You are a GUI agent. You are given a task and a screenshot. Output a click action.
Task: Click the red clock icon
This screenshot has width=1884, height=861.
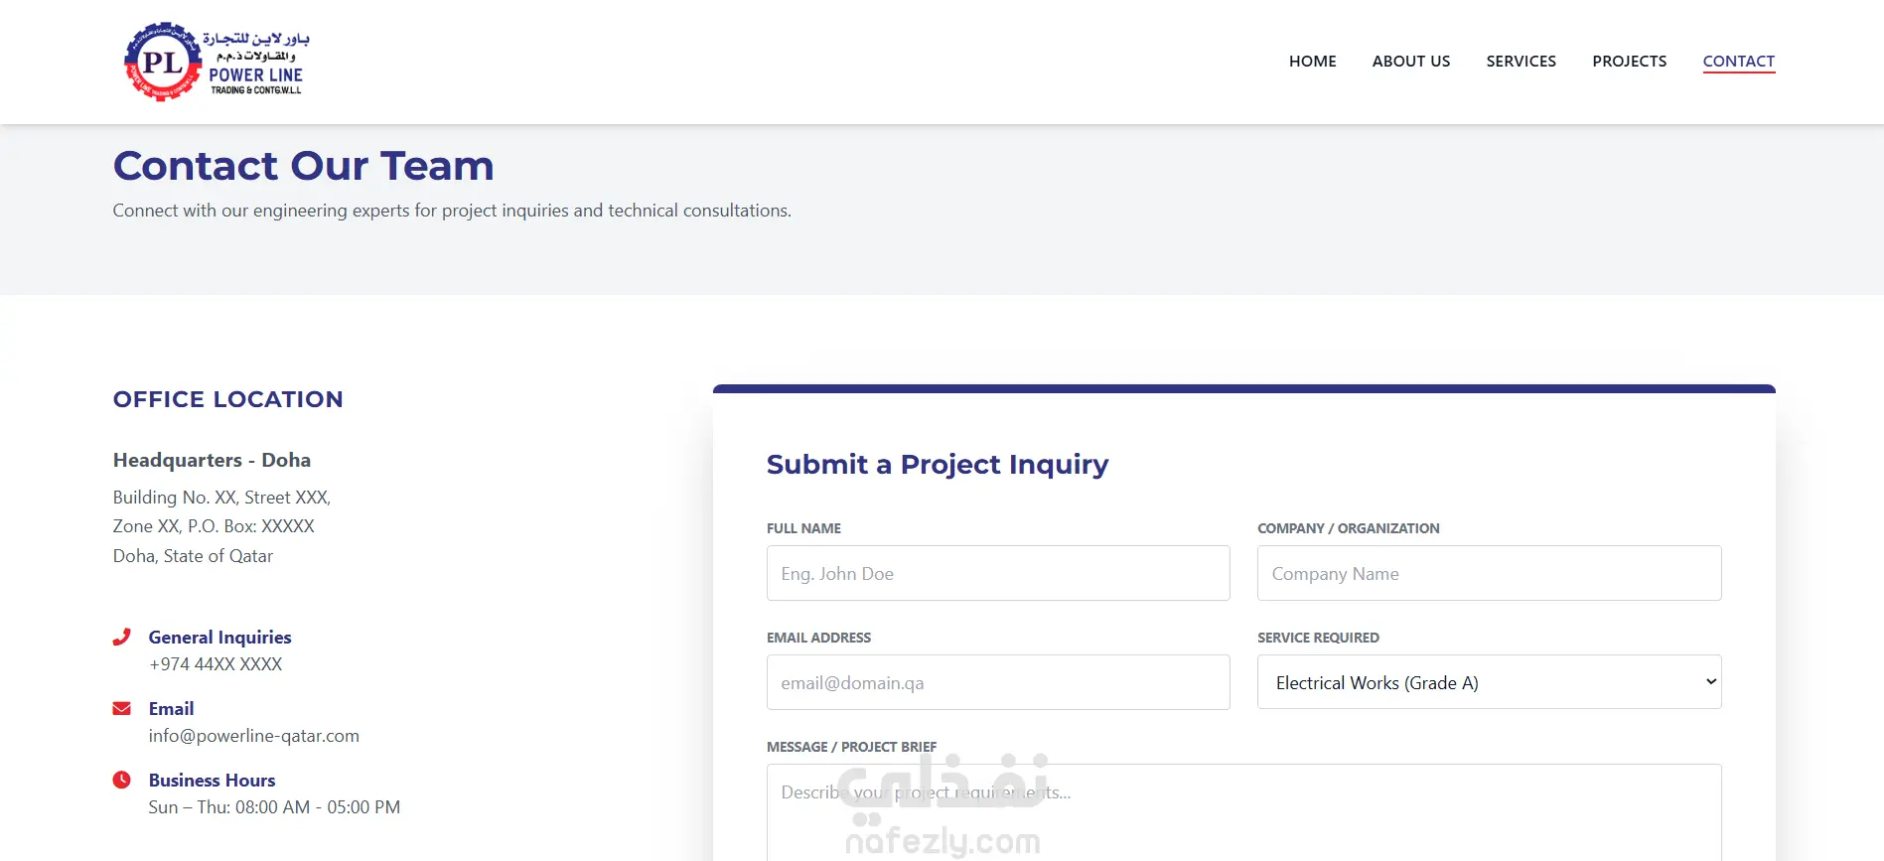click(x=122, y=780)
